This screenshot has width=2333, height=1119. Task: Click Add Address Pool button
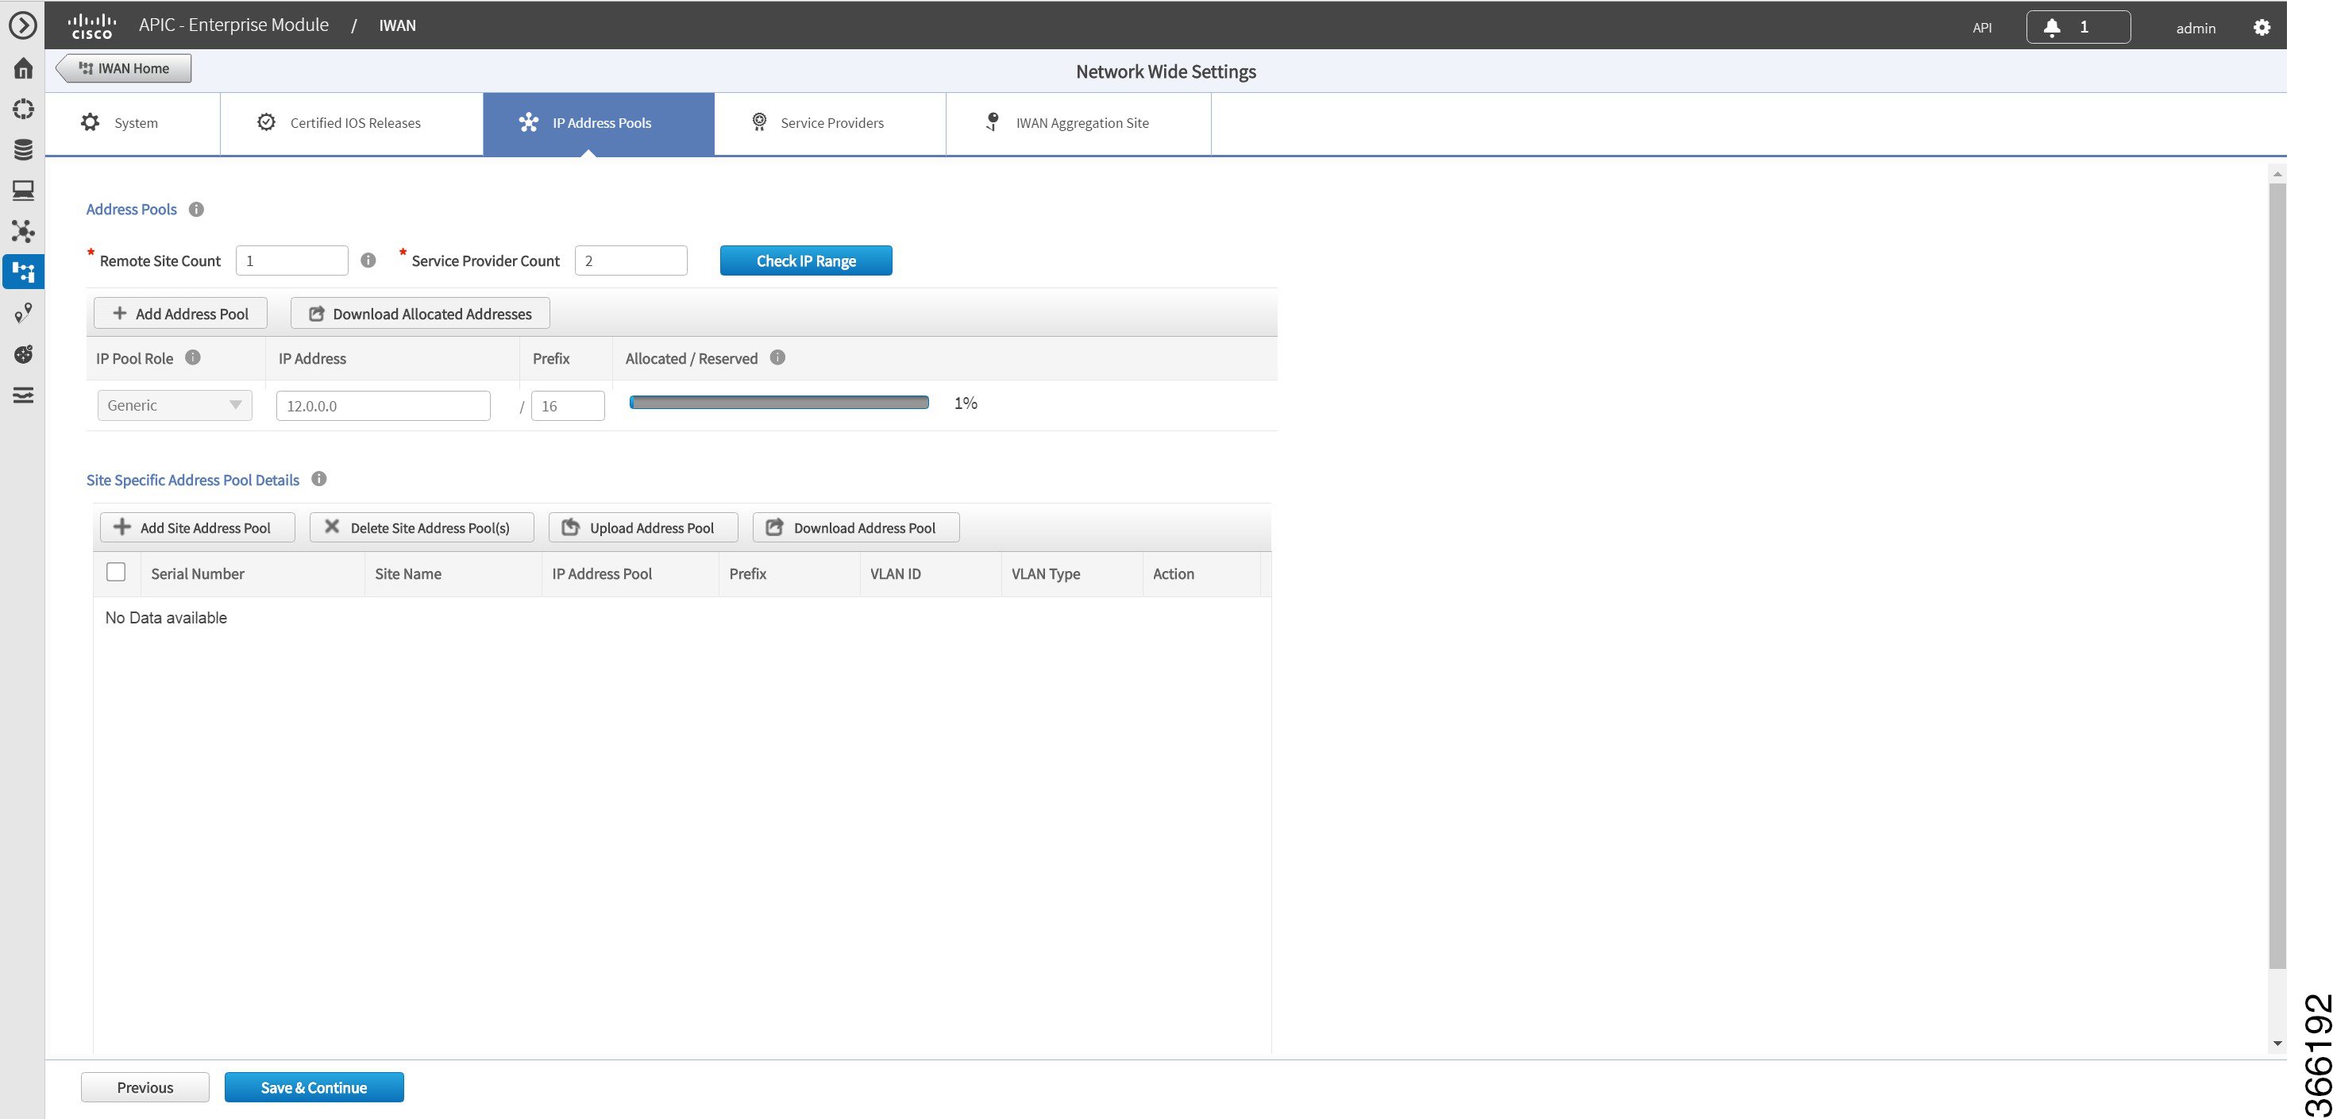click(x=180, y=314)
